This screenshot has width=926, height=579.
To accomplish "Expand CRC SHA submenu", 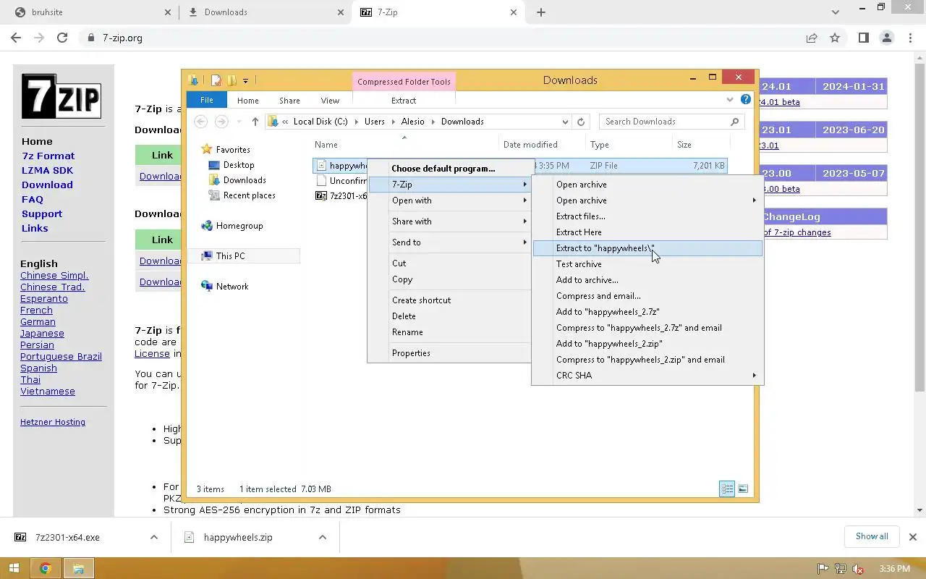I will [754, 376].
